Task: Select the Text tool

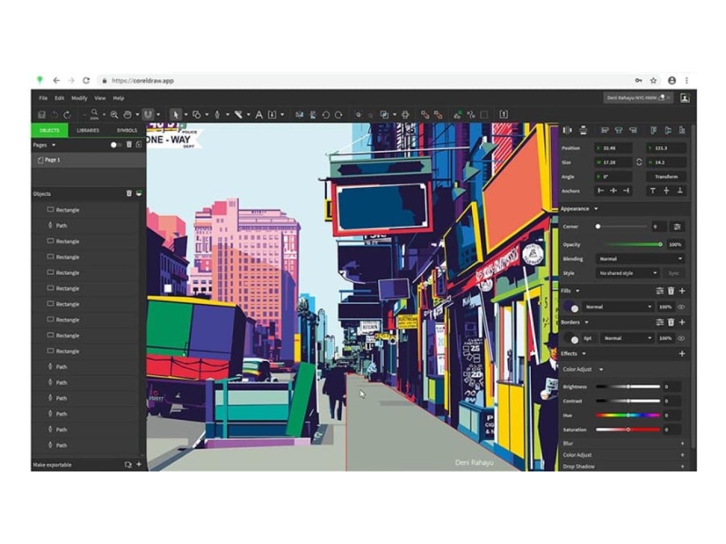Action: click(259, 114)
